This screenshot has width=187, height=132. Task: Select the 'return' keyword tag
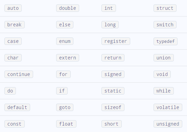pyautogui.click(x=113, y=58)
